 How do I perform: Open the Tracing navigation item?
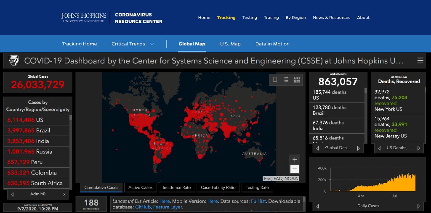271,18
